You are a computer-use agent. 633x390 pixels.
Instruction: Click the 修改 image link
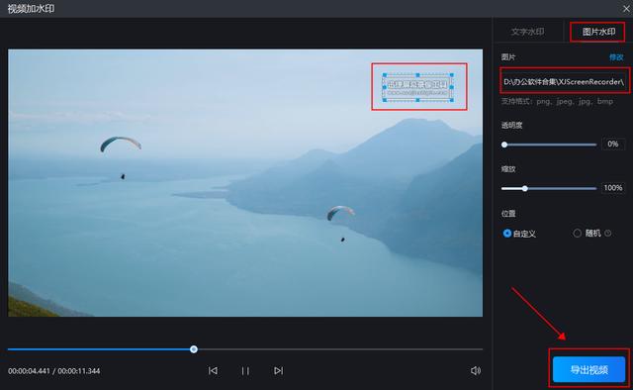click(616, 57)
